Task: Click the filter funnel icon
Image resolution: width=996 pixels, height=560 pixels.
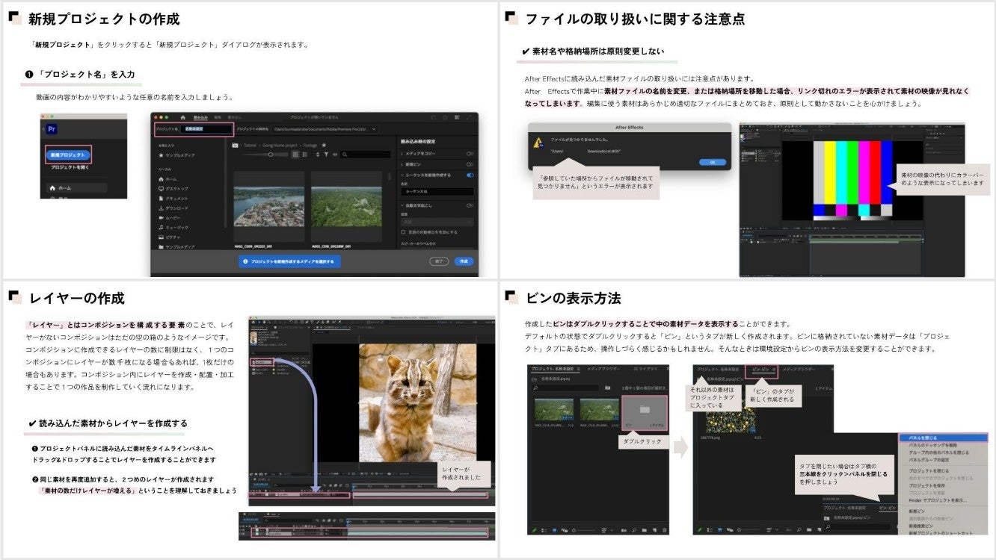Action: click(327, 155)
